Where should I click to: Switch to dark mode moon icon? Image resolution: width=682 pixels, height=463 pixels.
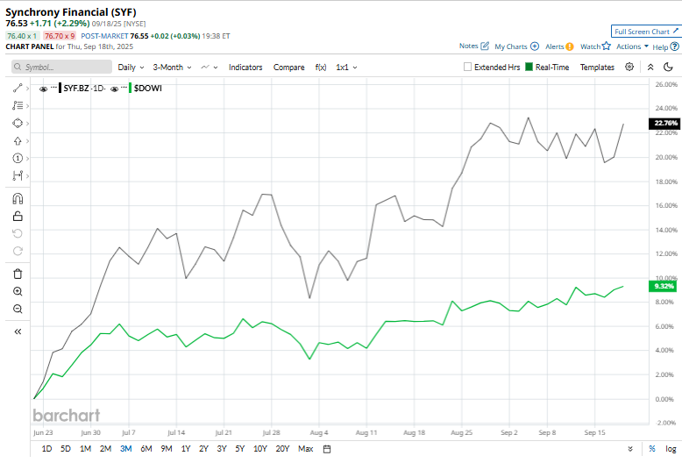tap(669, 67)
